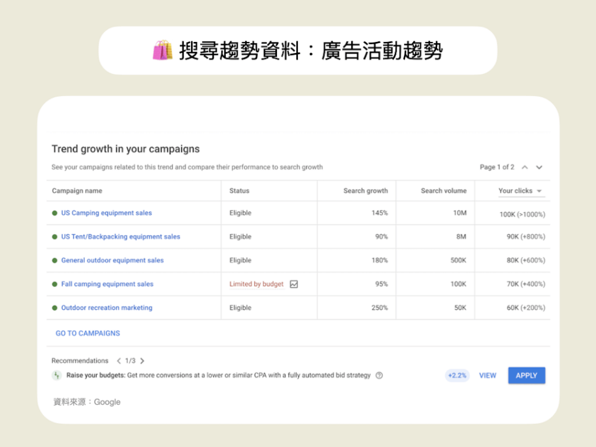The width and height of the screenshot is (596, 447).
Task: Open the Fall camping equipment sales campaign
Action: point(107,284)
